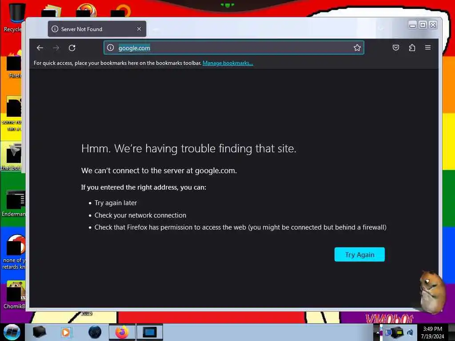Minimize the Firefox window

412,25
